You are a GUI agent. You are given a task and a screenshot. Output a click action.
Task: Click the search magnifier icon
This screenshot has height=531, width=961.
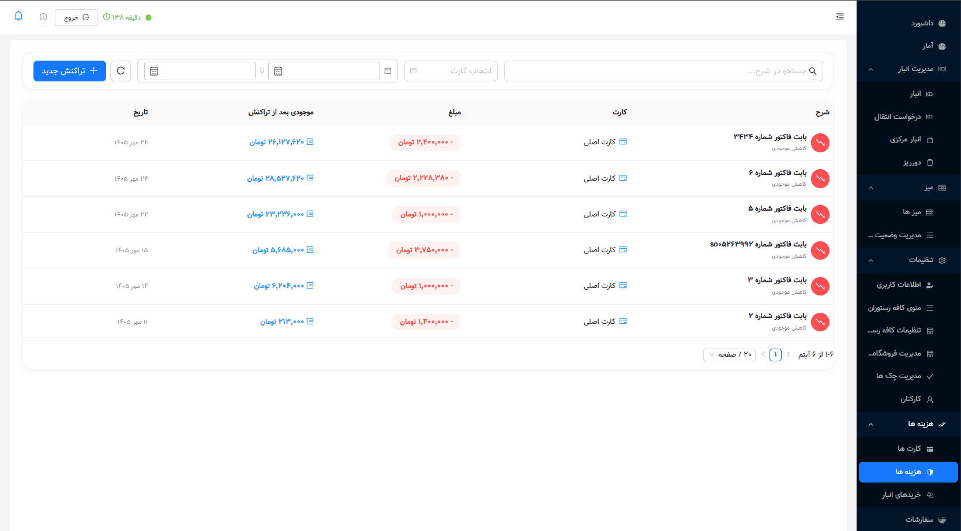click(813, 71)
